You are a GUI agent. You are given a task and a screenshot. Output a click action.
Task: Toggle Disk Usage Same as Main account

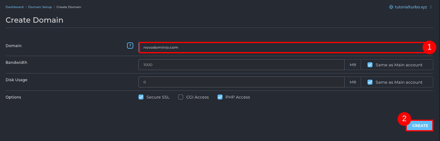[x=370, y=82]
